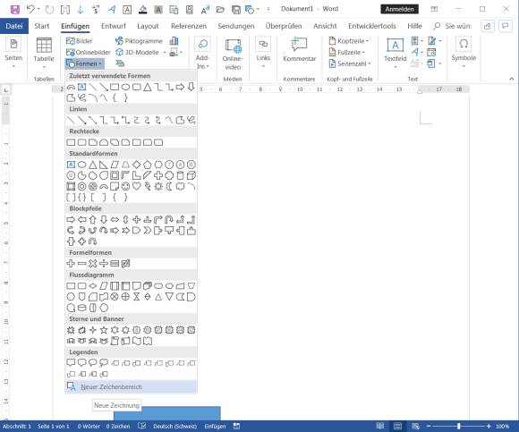Open the Seitenzahl dropdown
Viewport: 519px width, 432px height.
(x=350, y=64)
